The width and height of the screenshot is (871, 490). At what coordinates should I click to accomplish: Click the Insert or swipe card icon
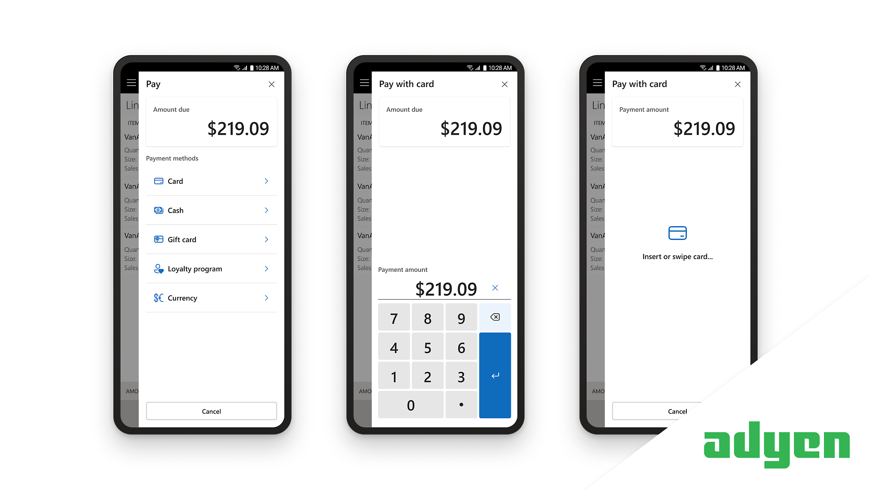point(677,233)
